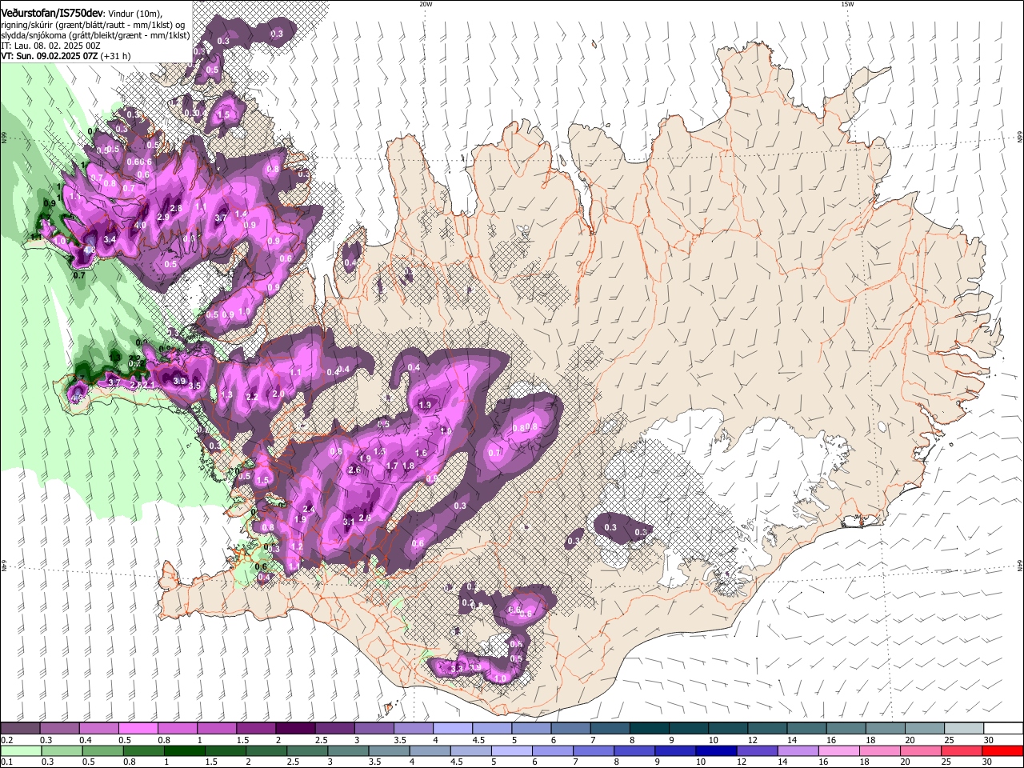Click the 4.0 precipitation value on the map
Viewport: 1024px width, 768px height.
[139, 226]
